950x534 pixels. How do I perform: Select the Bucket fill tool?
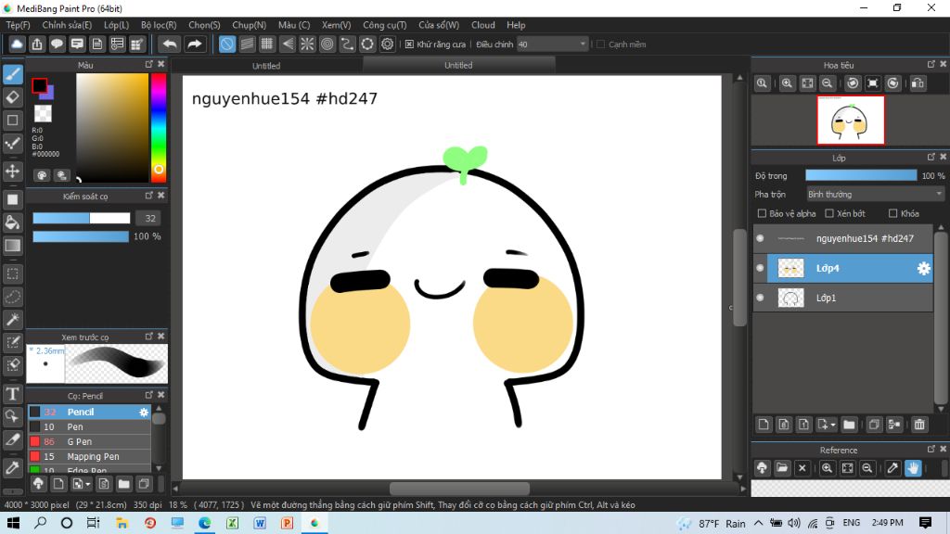[13, 222]
